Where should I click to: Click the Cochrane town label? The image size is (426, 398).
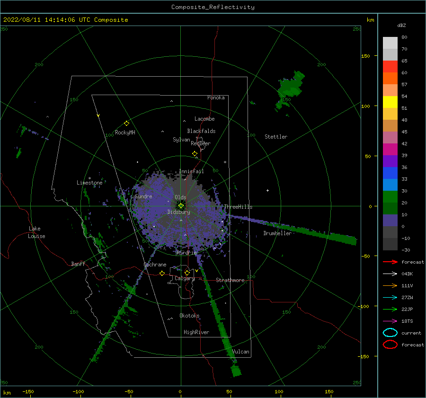155,265
